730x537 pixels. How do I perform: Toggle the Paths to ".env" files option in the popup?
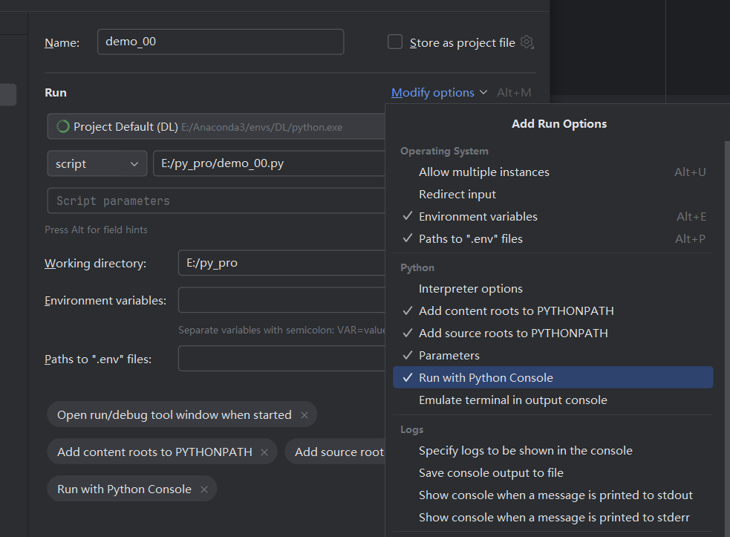(553, 239)
